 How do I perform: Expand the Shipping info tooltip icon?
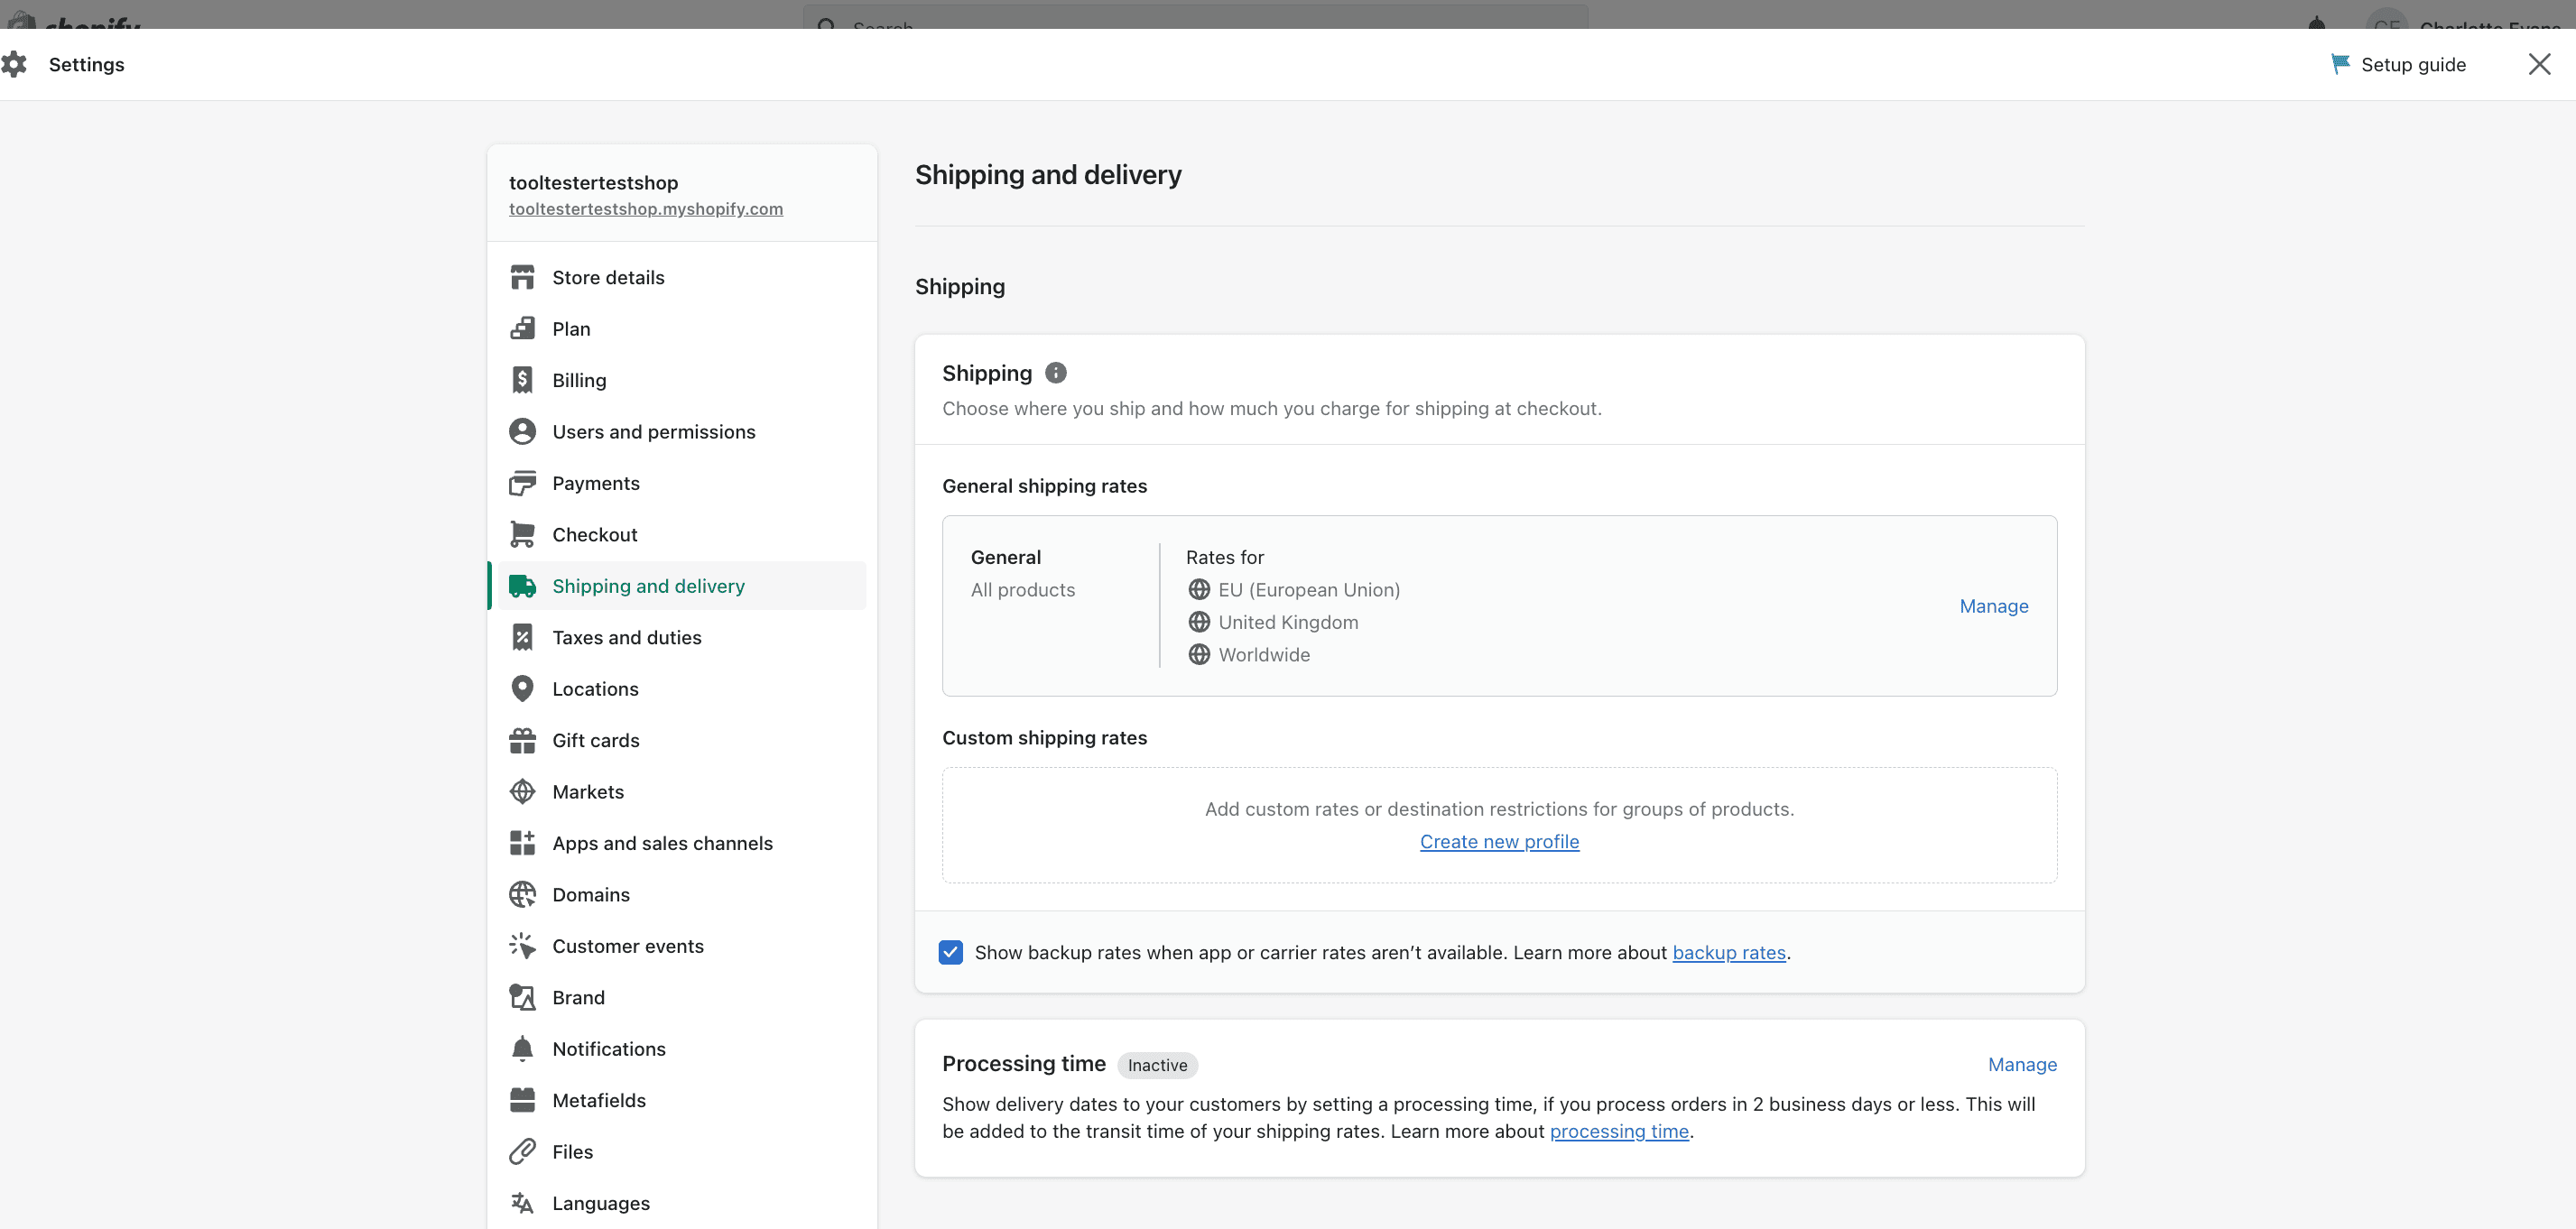coord(1056,372)
